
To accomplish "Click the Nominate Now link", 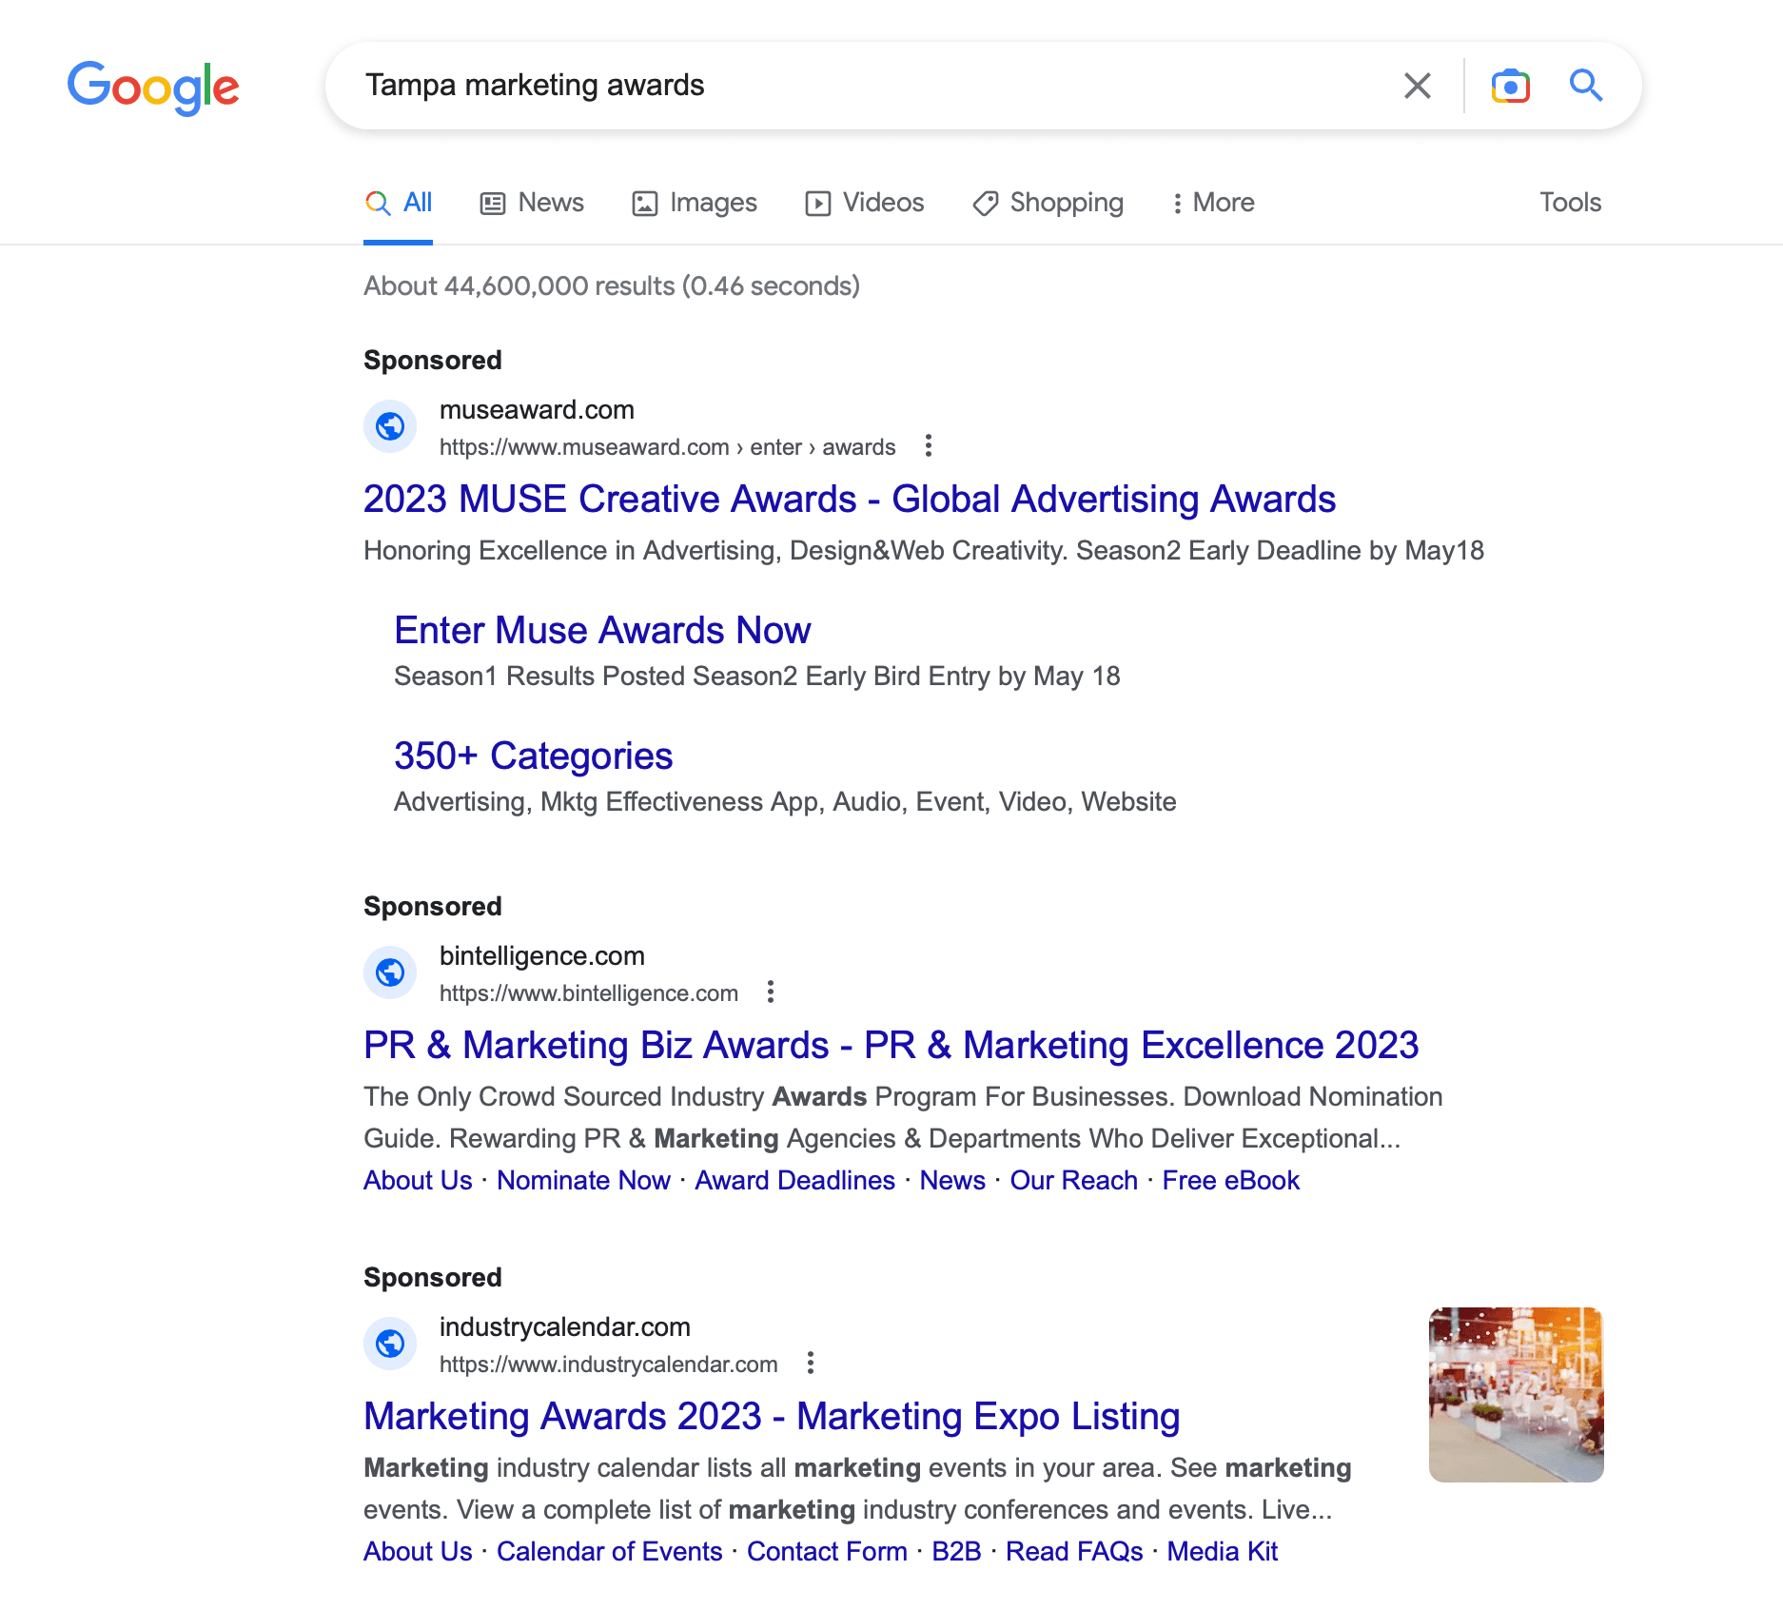I will point(583,1181).
